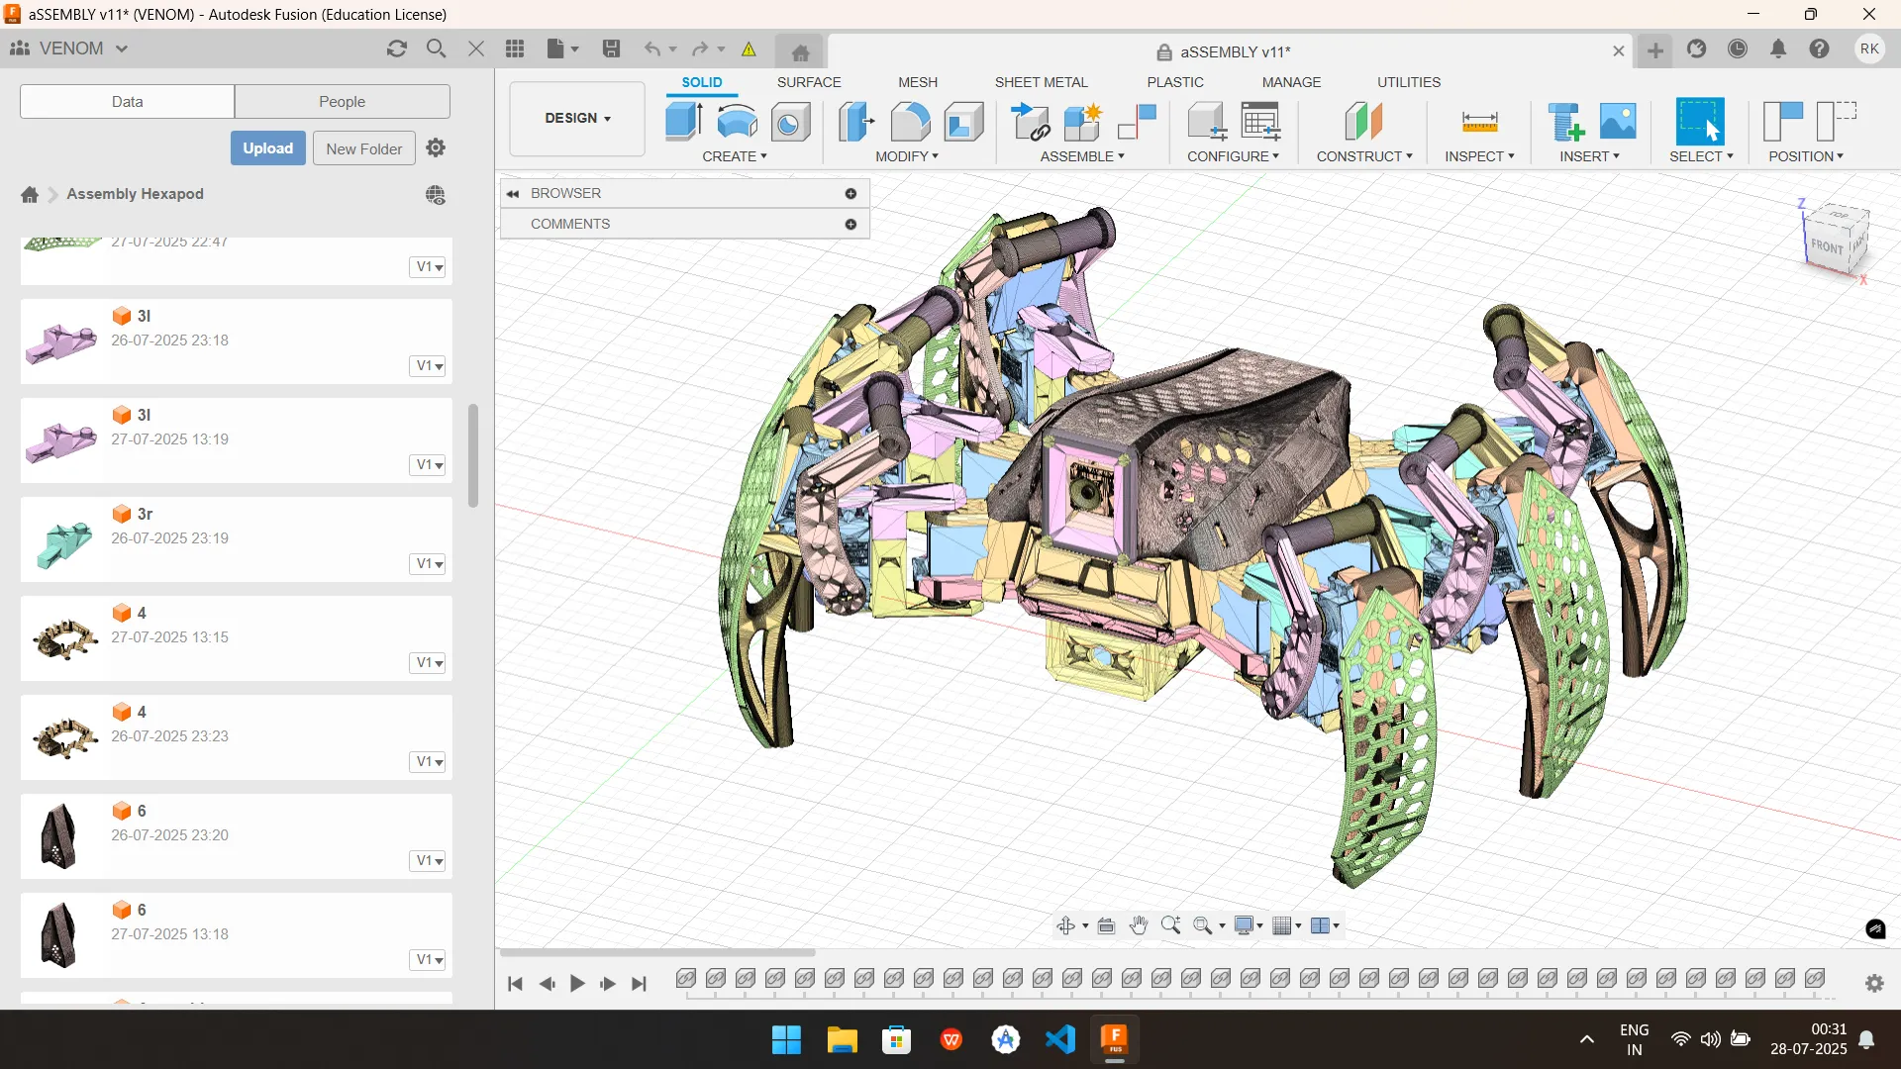Click the Assembly Hexapod breadcrumb

point(136,194)
